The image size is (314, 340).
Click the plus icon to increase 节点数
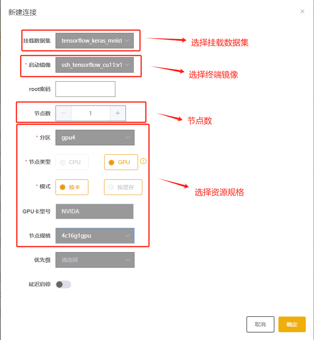pos(118,113)
